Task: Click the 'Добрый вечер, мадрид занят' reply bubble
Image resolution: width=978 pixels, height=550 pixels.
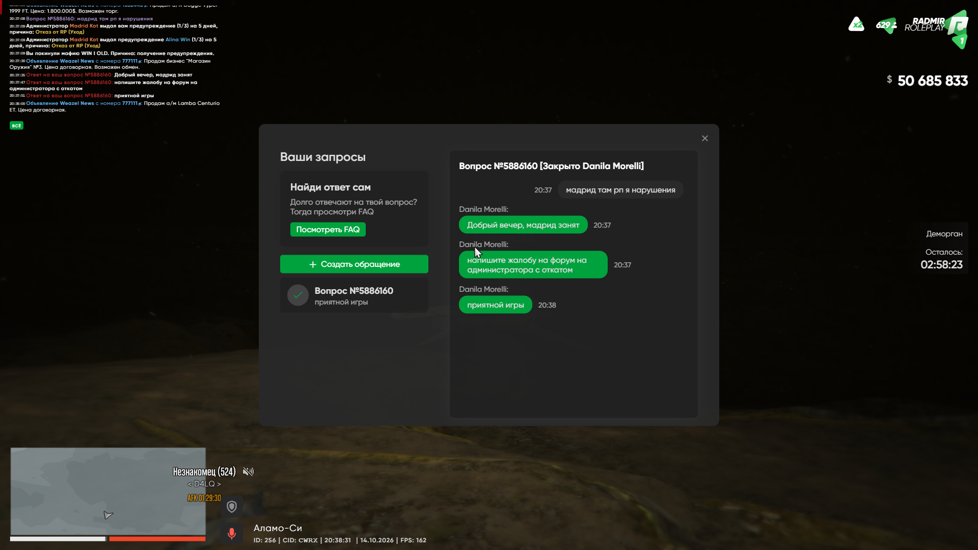Action: (x=523, y=225)
